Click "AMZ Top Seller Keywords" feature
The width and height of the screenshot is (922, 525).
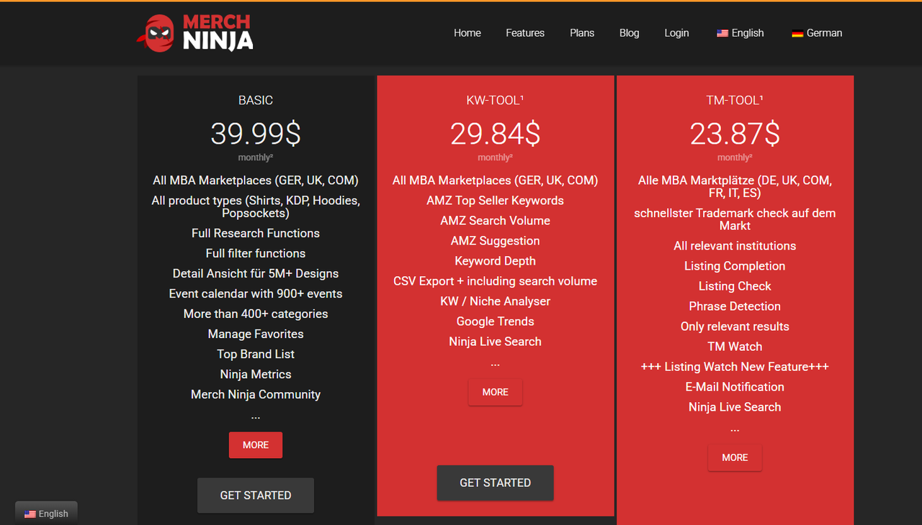click(496, 201)
